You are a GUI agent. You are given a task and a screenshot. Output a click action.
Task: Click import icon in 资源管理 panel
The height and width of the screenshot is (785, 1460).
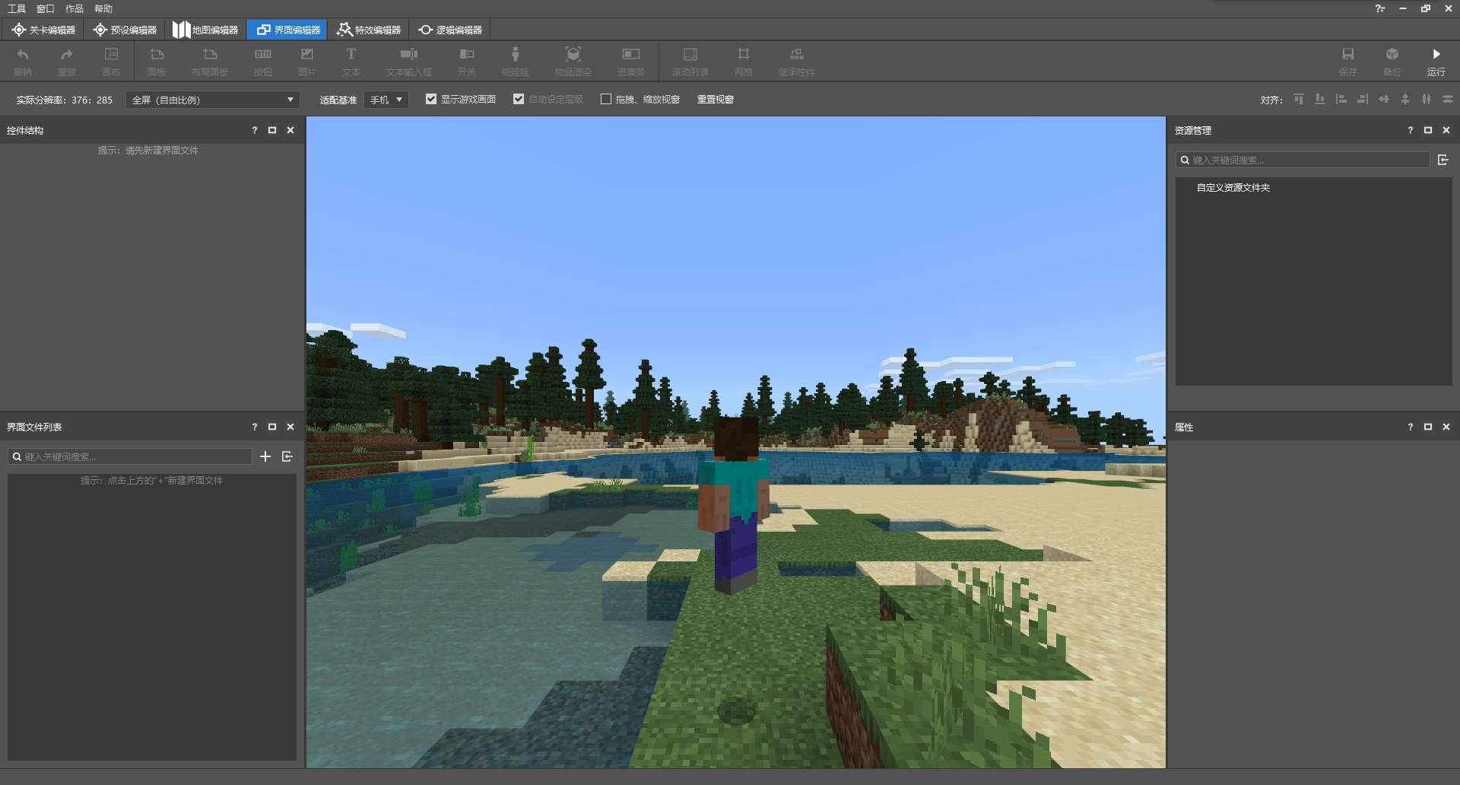tap(1443, 160)
